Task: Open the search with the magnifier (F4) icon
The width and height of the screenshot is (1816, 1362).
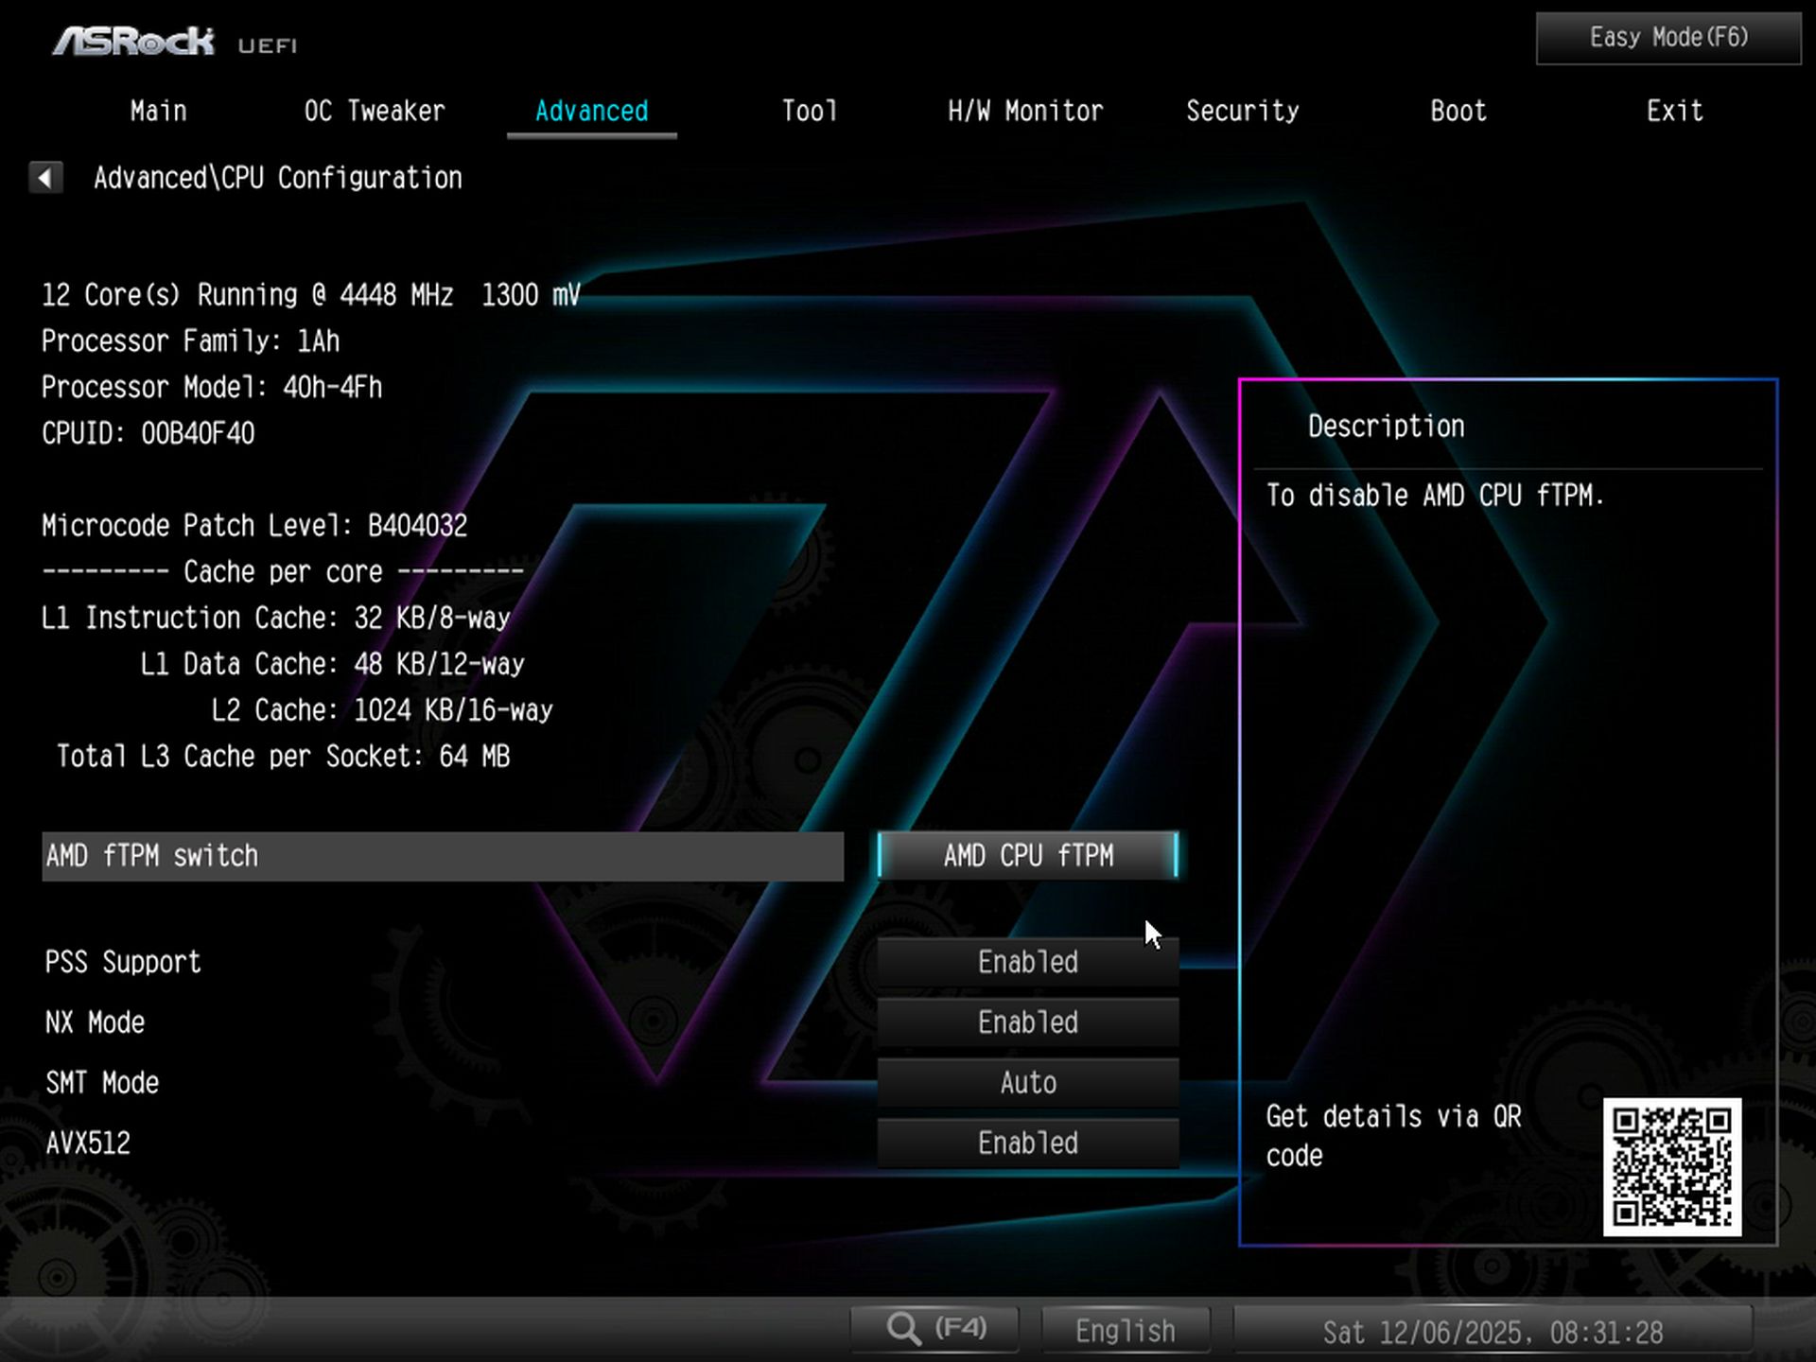Action: (934, 1327)
